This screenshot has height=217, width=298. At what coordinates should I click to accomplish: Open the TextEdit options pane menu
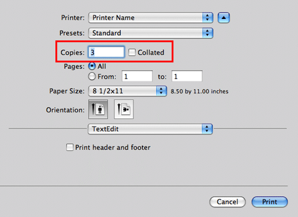tap(150, 129)
